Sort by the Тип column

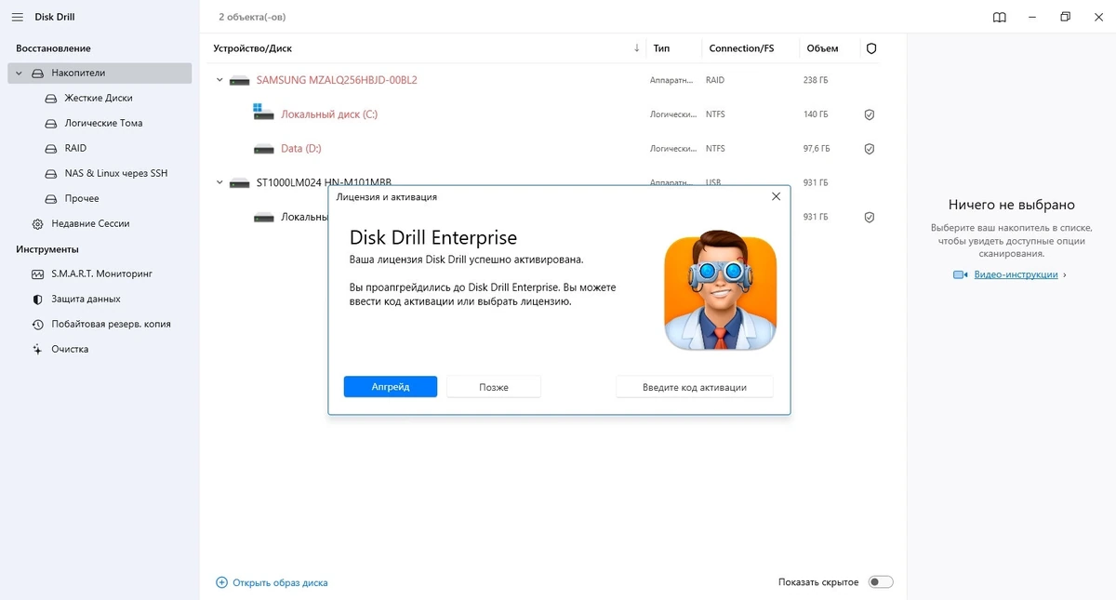click(x=661, y=48)
